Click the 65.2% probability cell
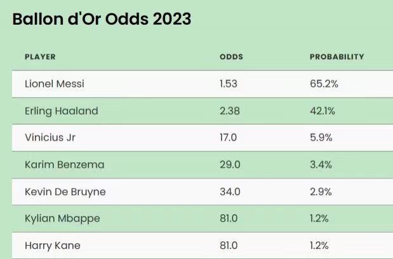This screenshot has width=393, height=259. [324, 84]
